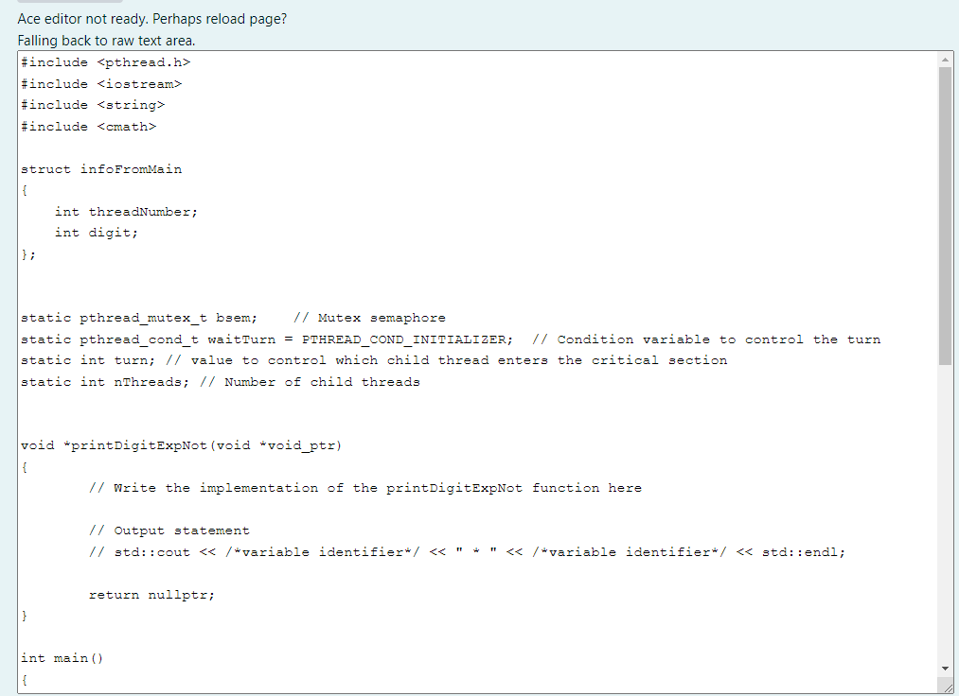Image resolution: width=959 pixels, height=696 pixels.
Task: Click the 'int main()' line near the bottom
Action: [x=62, y=657]
